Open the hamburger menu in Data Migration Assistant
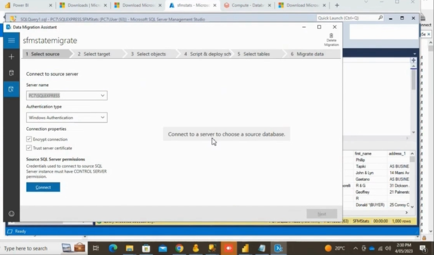Screen dimensions: 434x255 pyautogui.click(x=11, y=40)
